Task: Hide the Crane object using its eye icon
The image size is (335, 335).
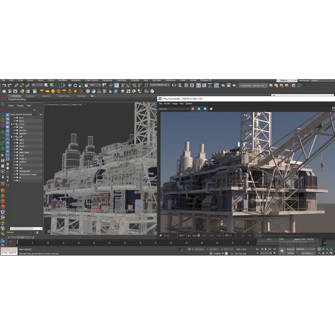Action: [x=15, y=124]
